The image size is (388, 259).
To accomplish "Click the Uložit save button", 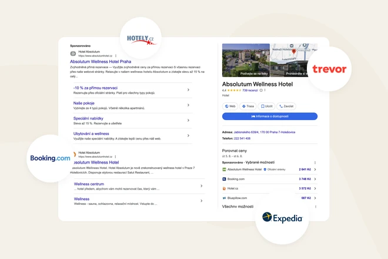I will [266, 107].
